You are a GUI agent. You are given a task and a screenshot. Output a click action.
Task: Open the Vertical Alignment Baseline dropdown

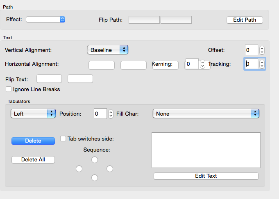[x=108, y=50]
